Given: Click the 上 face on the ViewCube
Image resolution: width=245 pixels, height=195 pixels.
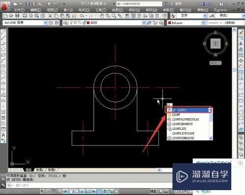Looking at the screenshot, I should [x=216, y=44].
